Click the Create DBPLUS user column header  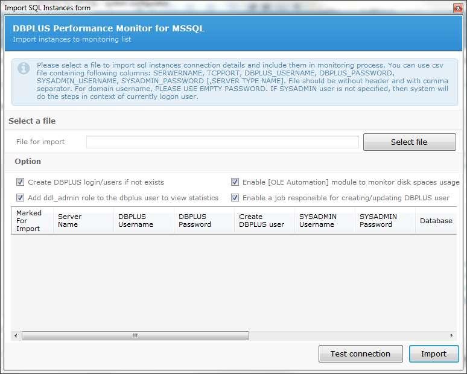point(264,221)
